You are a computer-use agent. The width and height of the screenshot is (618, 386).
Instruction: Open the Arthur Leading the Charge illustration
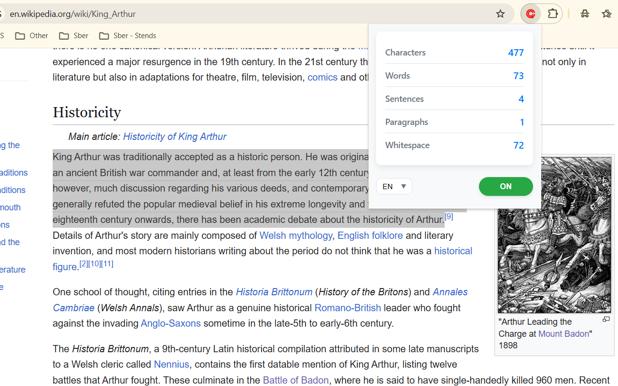coord(554,235)
